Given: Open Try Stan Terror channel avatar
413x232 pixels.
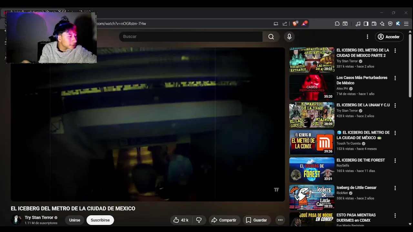Looking at the screenshot, I should (x=16, y=220).
